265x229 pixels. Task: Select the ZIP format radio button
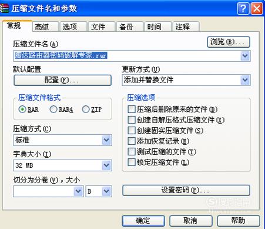86,109
